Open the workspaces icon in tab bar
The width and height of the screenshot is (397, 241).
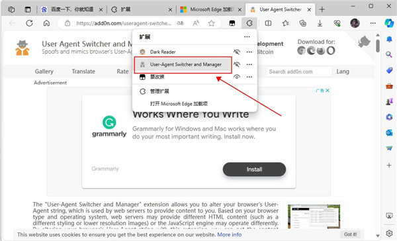click(11, 10)
